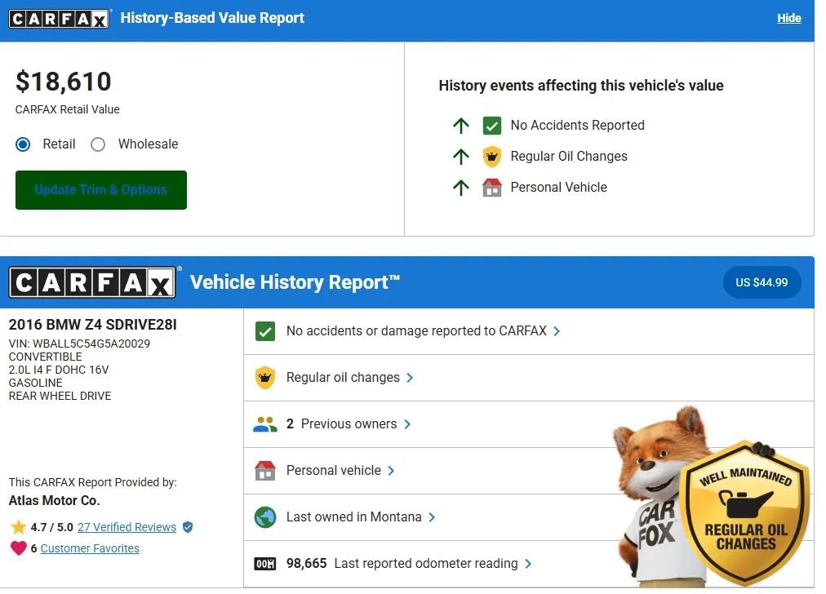826x594 pixels.
Task: Select the Retail radio button
Action: click(23, 144)
